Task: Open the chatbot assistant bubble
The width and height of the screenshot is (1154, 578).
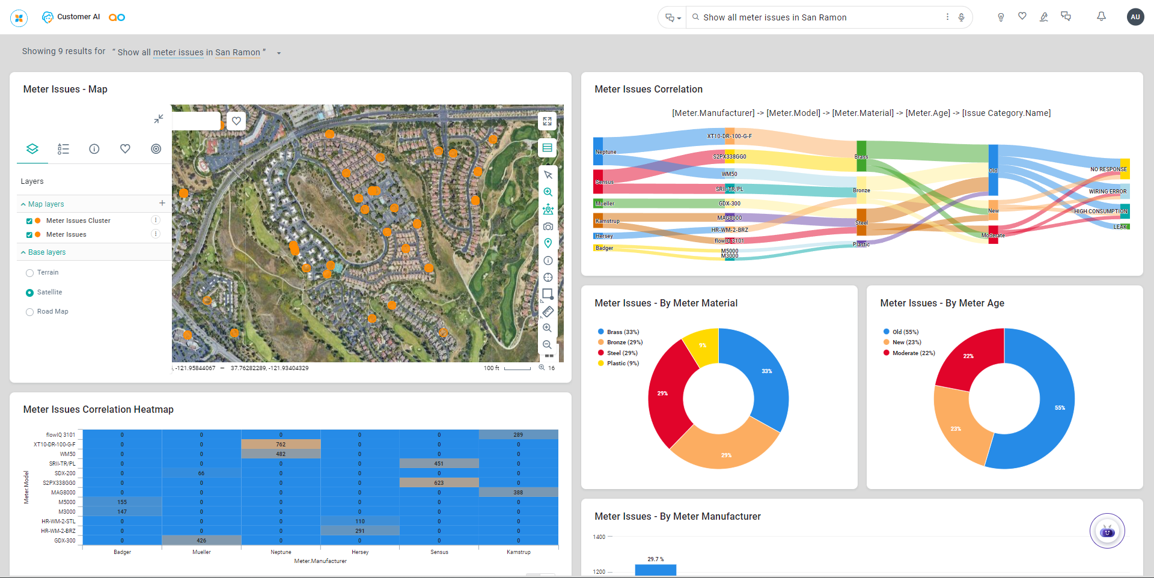Action: [x=1107, y=531]
